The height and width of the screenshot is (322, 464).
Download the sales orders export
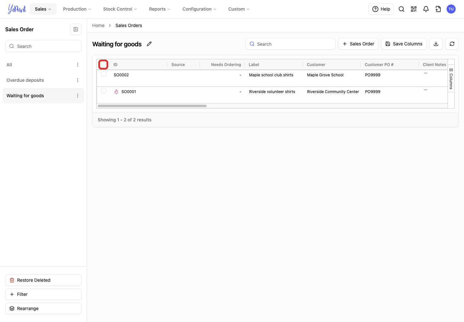[436, 44]
